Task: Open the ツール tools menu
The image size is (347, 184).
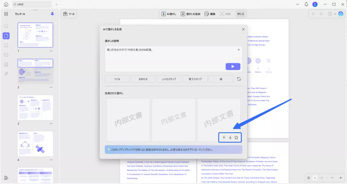Action: (69, 14)
